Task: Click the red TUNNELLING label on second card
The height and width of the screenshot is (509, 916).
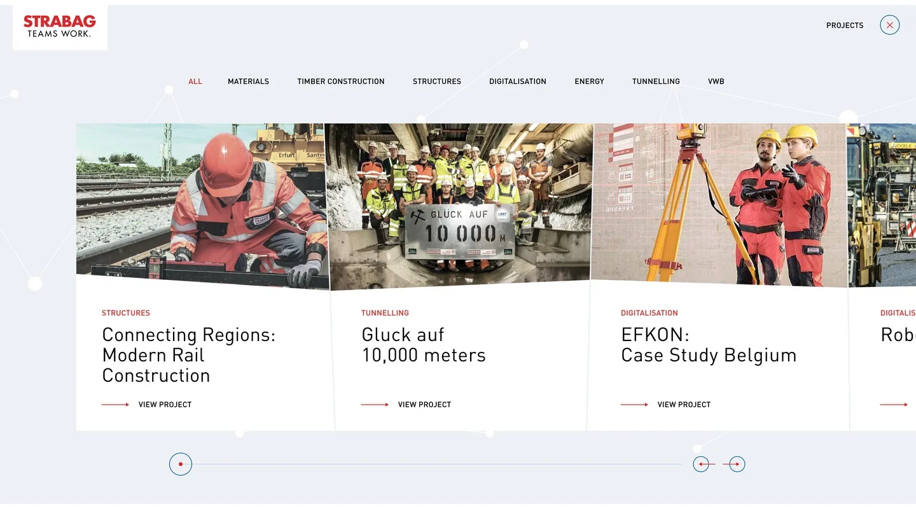Action: (x=385, y=313)
